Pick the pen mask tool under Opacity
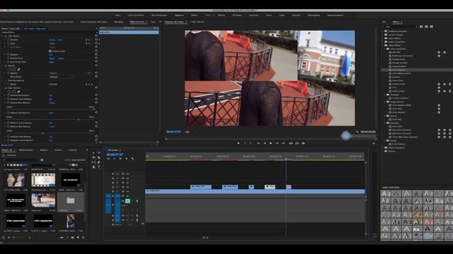453x254 pixels. [x=19, y=69]
